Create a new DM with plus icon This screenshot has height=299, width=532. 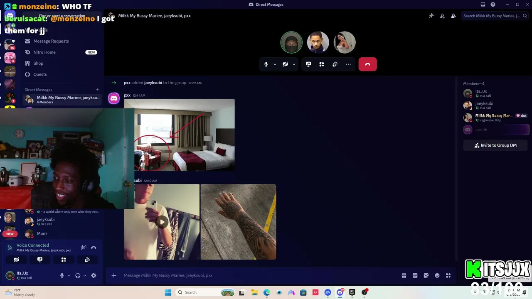click(x=97, y=90)
